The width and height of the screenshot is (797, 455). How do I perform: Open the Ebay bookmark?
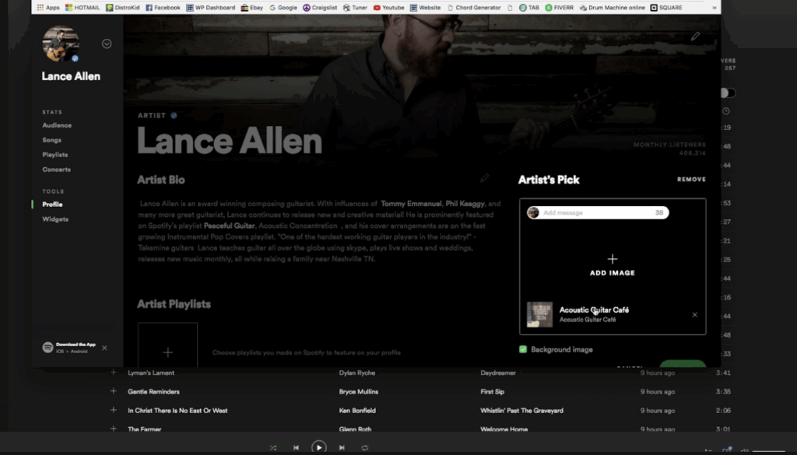point(251,8)
